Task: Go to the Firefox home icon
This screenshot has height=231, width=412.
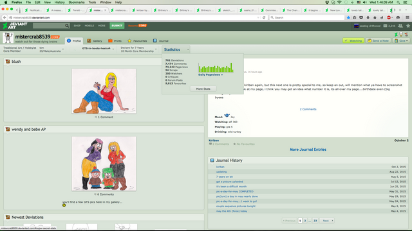Action: [x=375, y=17]
